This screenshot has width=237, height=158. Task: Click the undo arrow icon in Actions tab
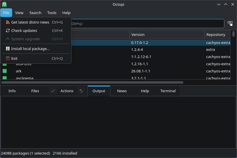click(x=81, y=91)
